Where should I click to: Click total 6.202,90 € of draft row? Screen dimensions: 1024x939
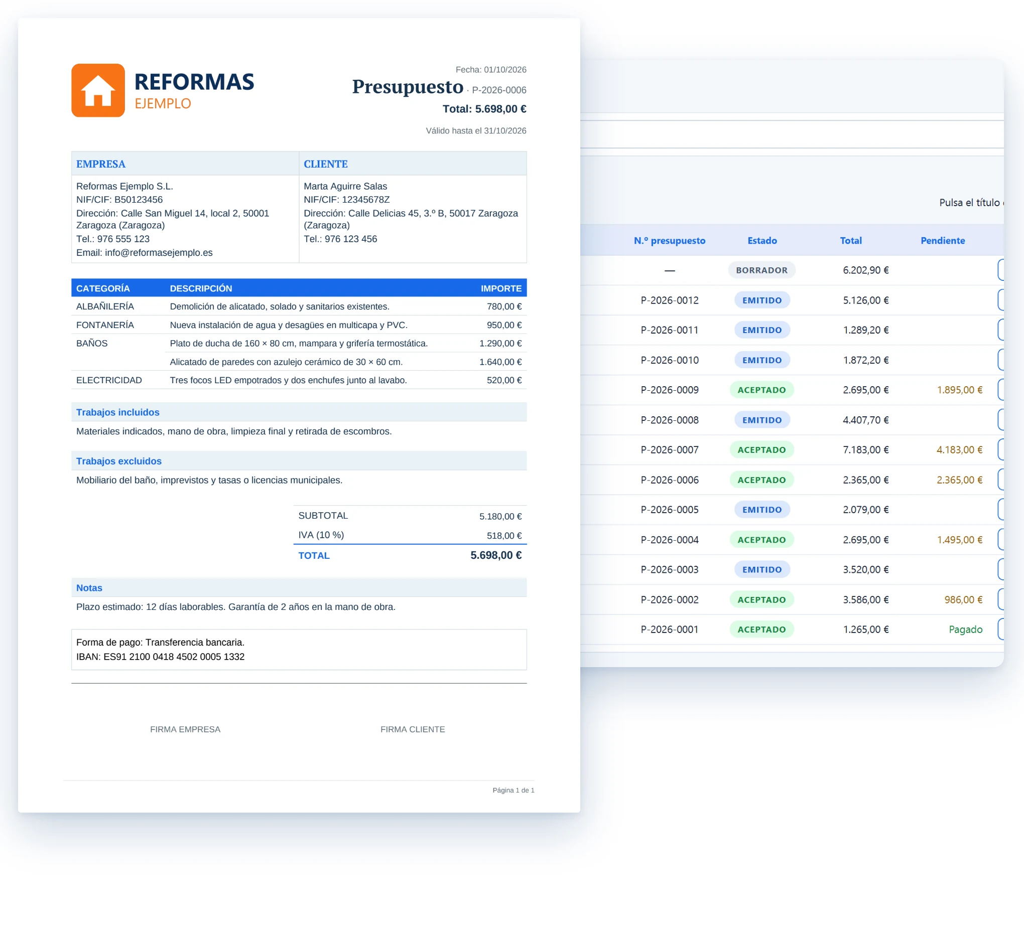pos(865,270)
